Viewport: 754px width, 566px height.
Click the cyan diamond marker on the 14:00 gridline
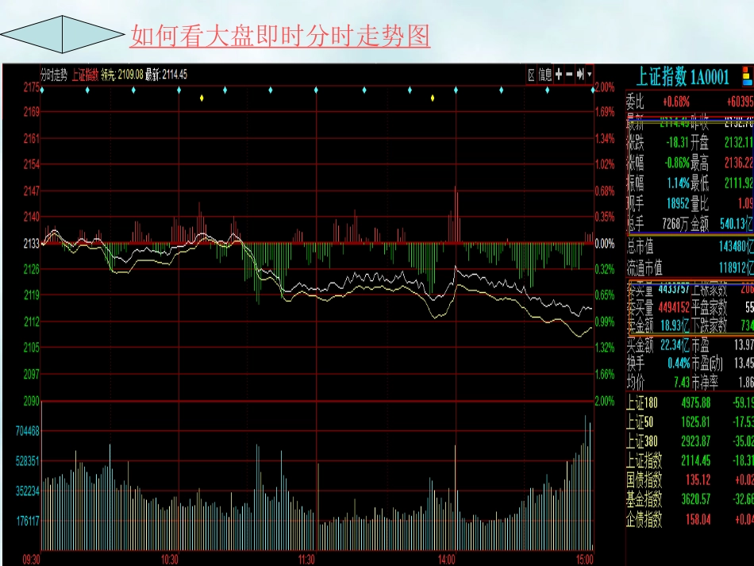(456, 90)
